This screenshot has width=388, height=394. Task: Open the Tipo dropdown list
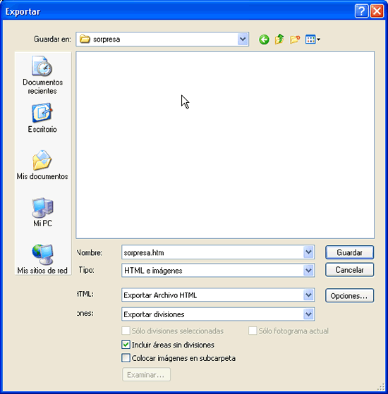click(308, 271)
